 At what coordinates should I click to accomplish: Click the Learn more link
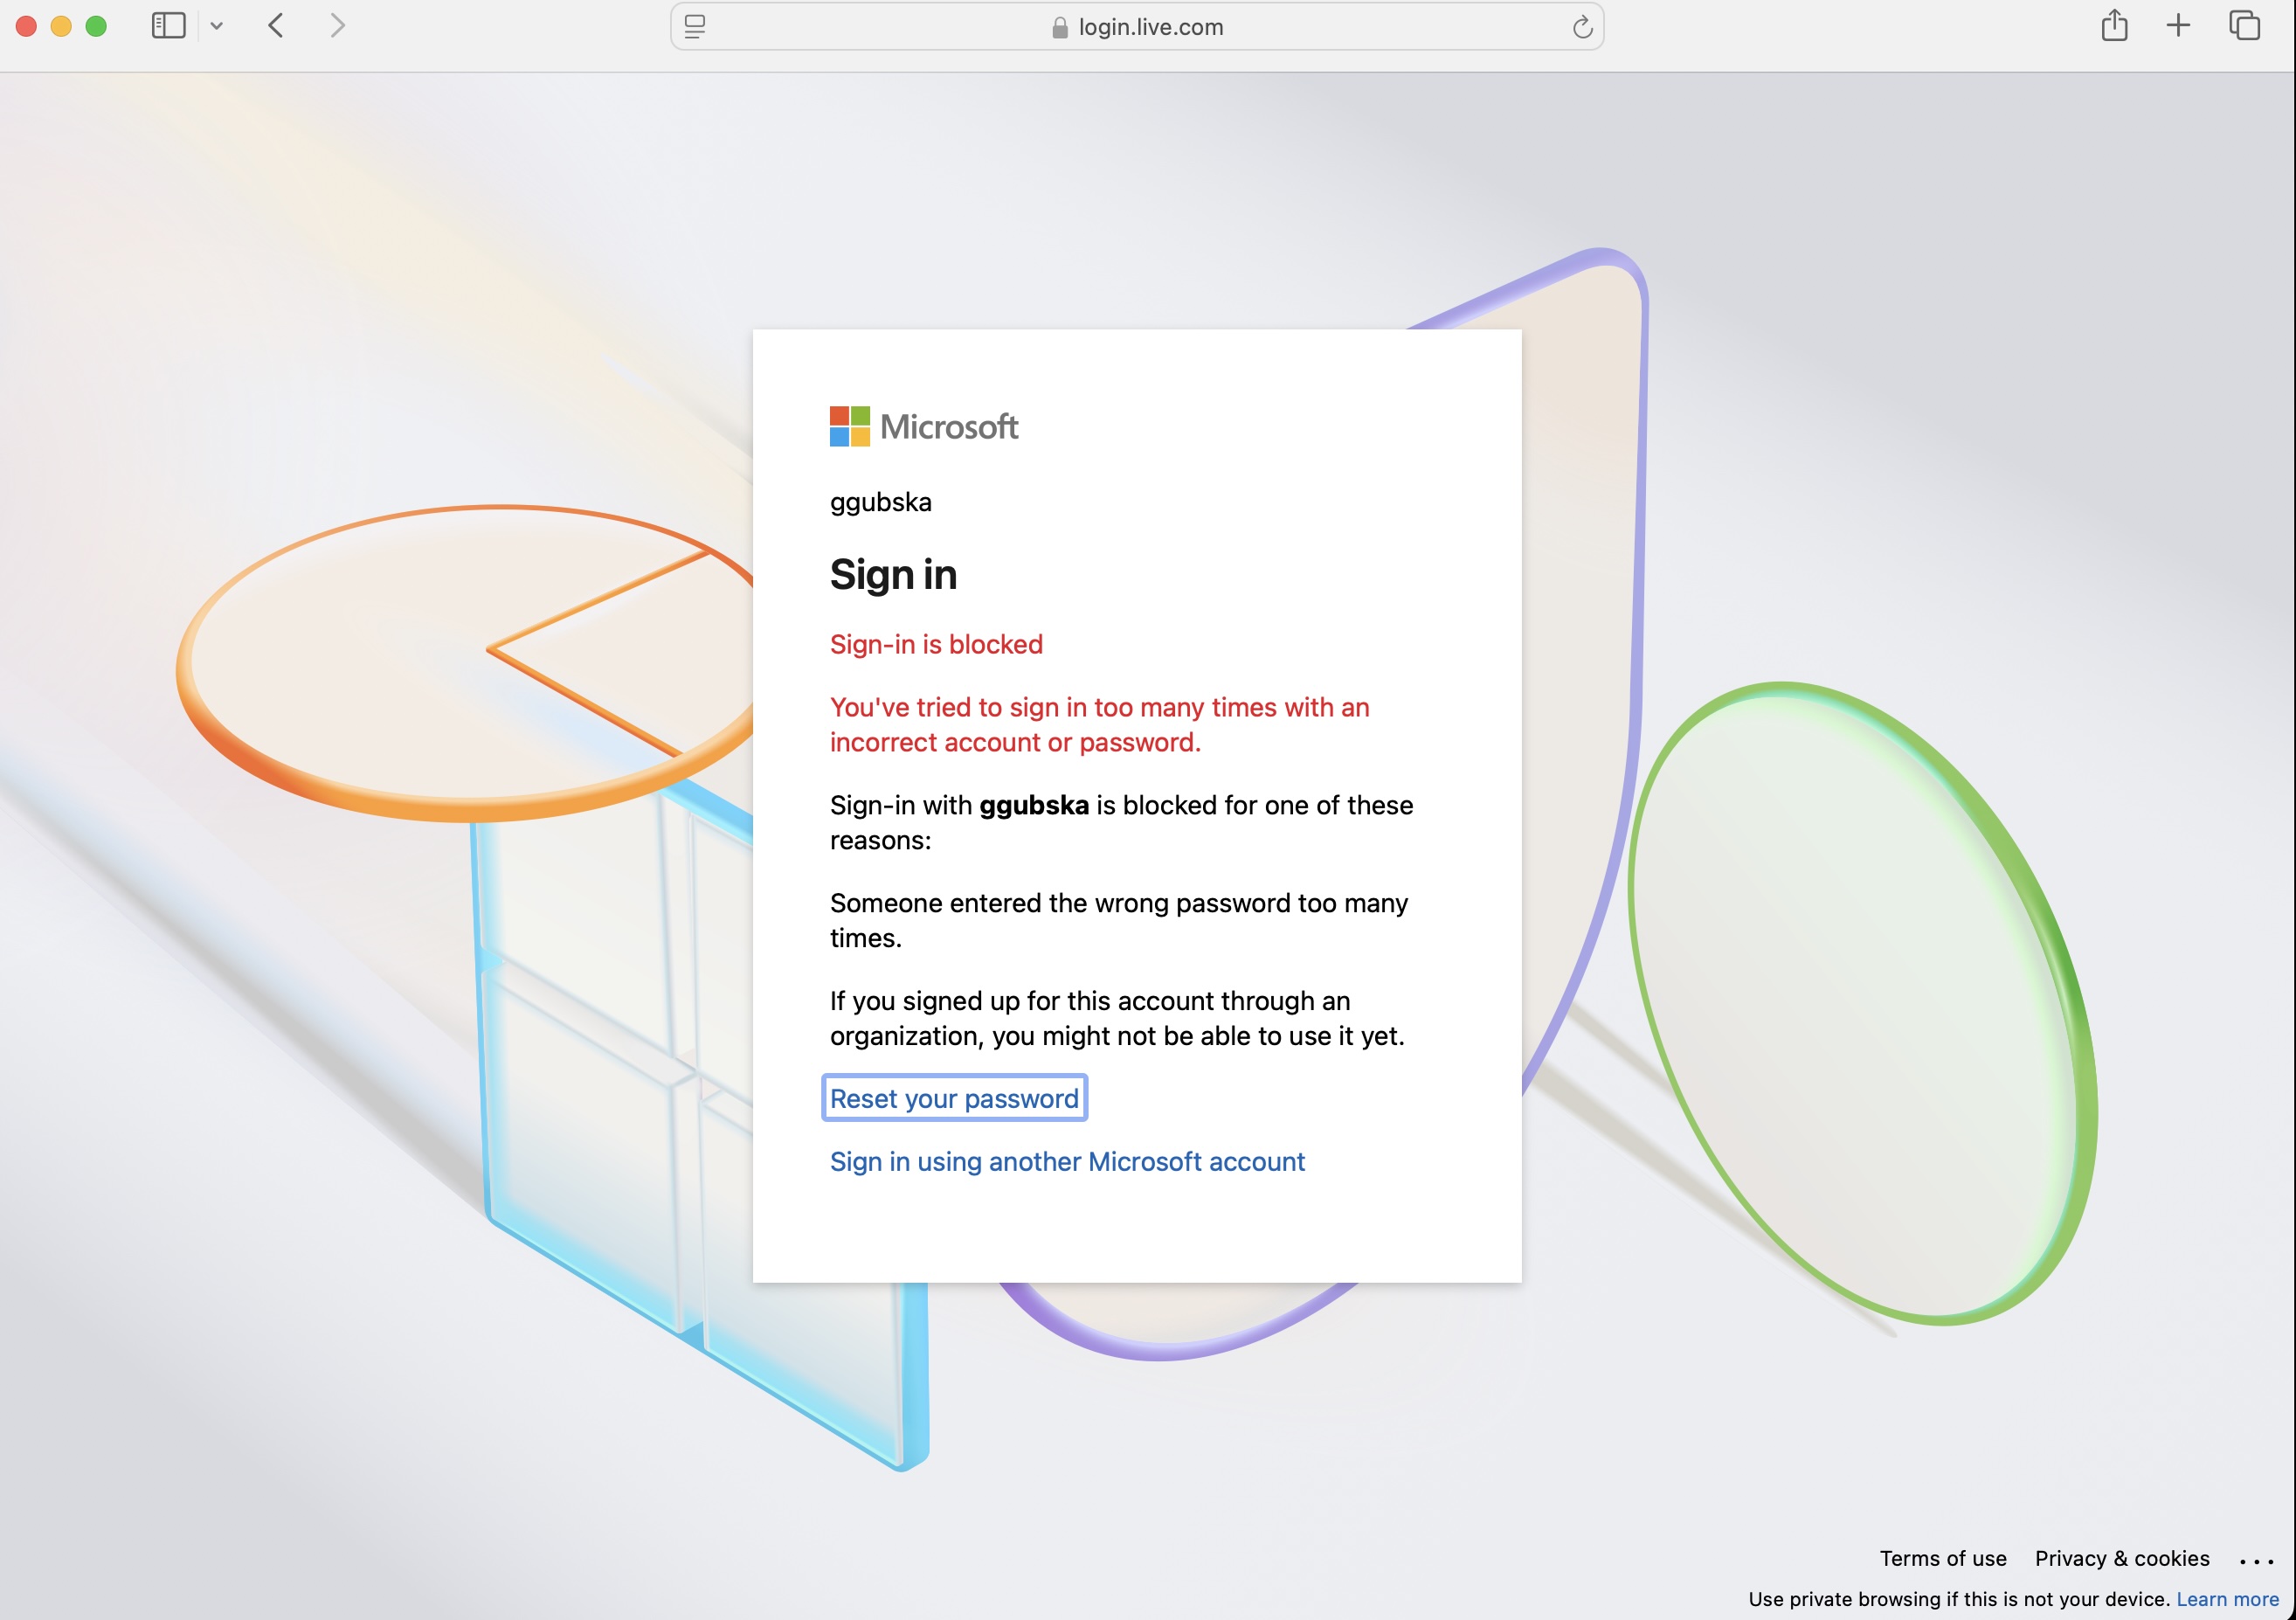pos(2228,1599)
